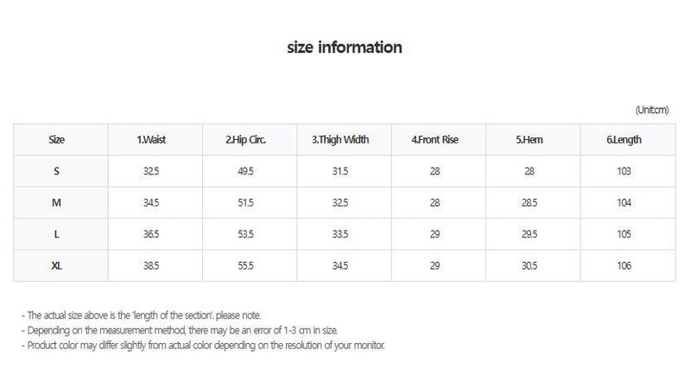This screenshot has width=691, height=381.
Task: Click the 'size information' heading
Action: (345, 48)
